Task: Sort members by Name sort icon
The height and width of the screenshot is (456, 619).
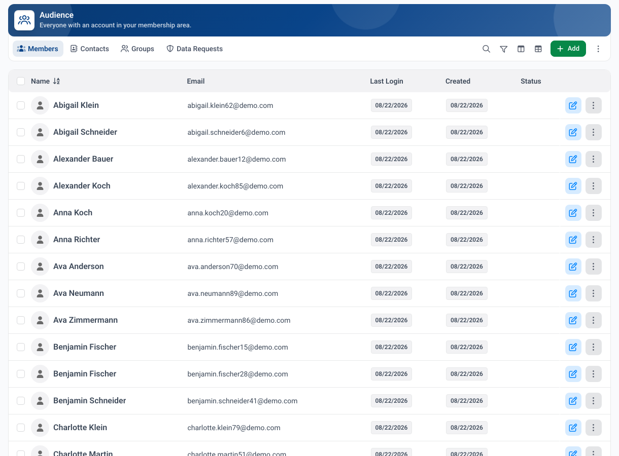Action: pyautogui.click(x=56, y=81)
